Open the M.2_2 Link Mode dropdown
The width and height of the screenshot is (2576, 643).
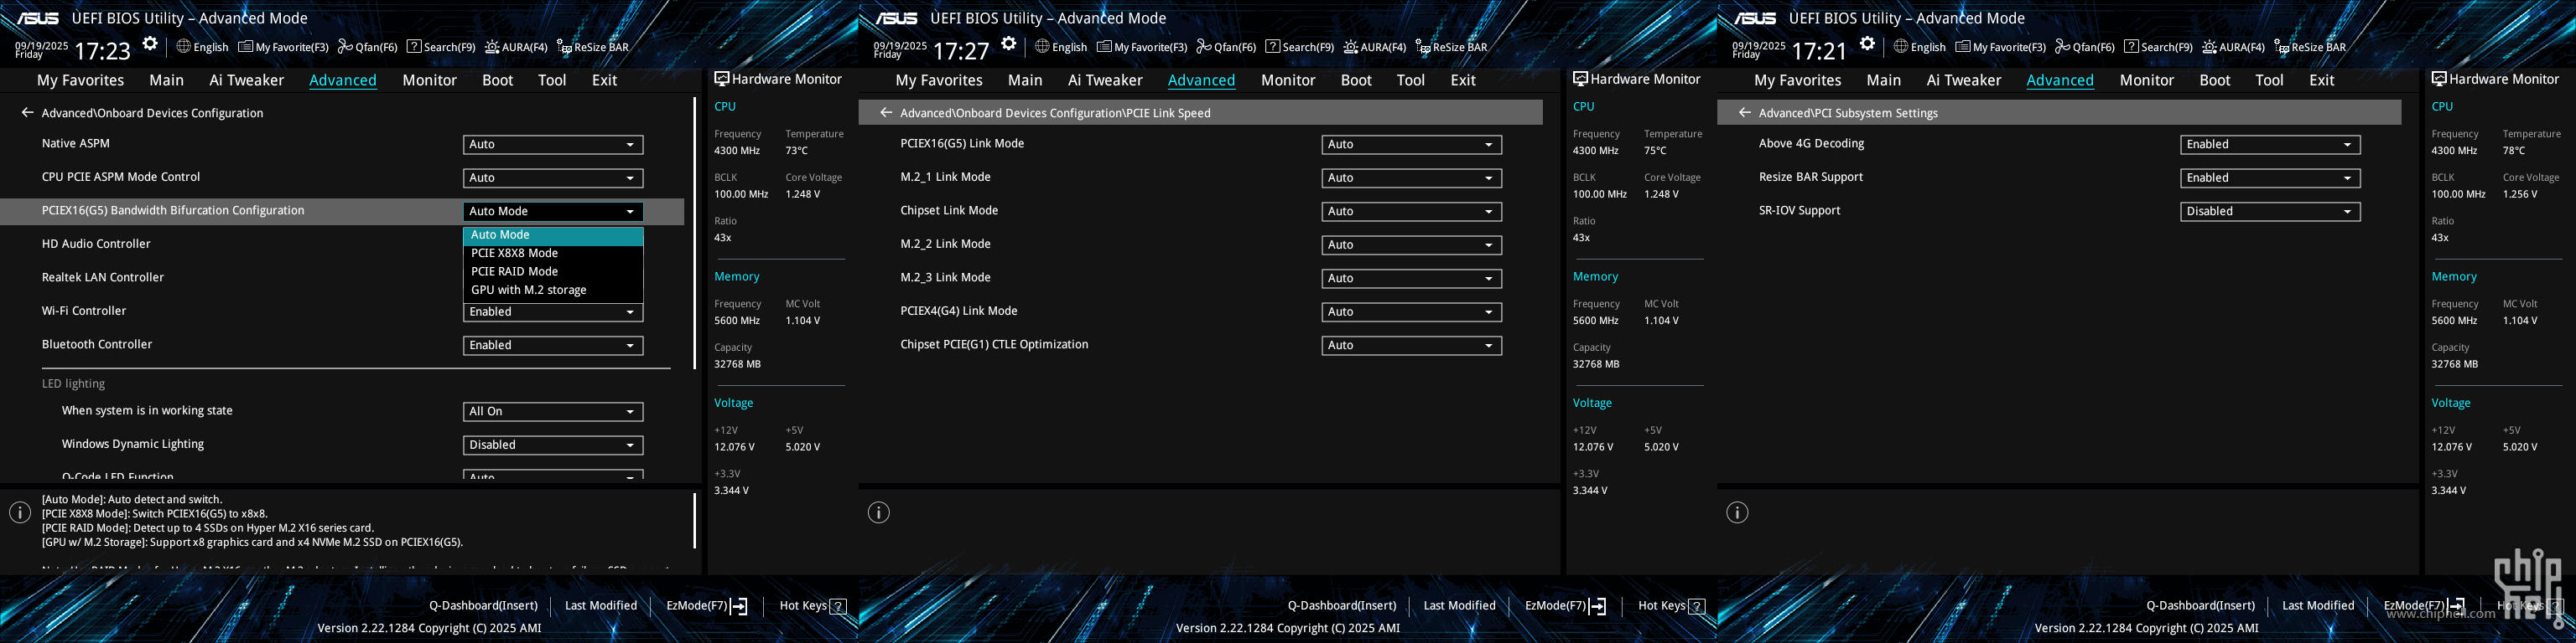click(x=1412, y=244)
